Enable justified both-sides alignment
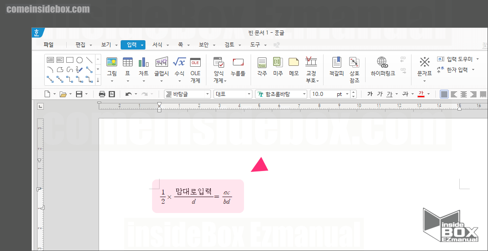Viewport: 488px width, 251px height. click(x=444, y=94)
